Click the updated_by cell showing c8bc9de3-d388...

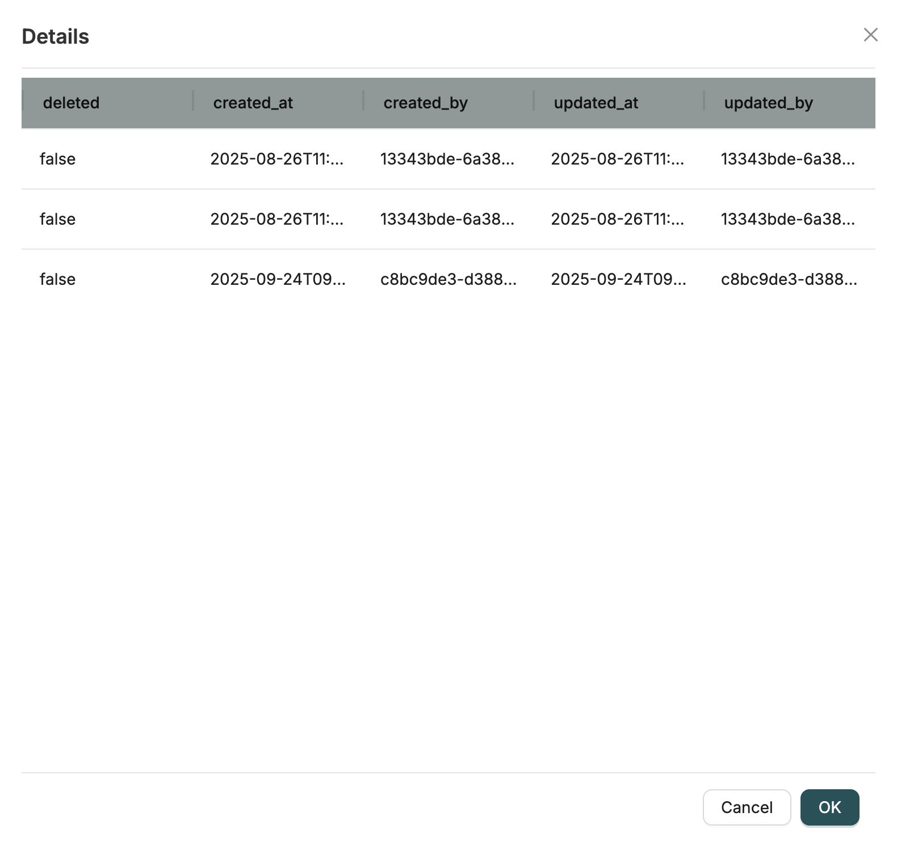(789, 279)
